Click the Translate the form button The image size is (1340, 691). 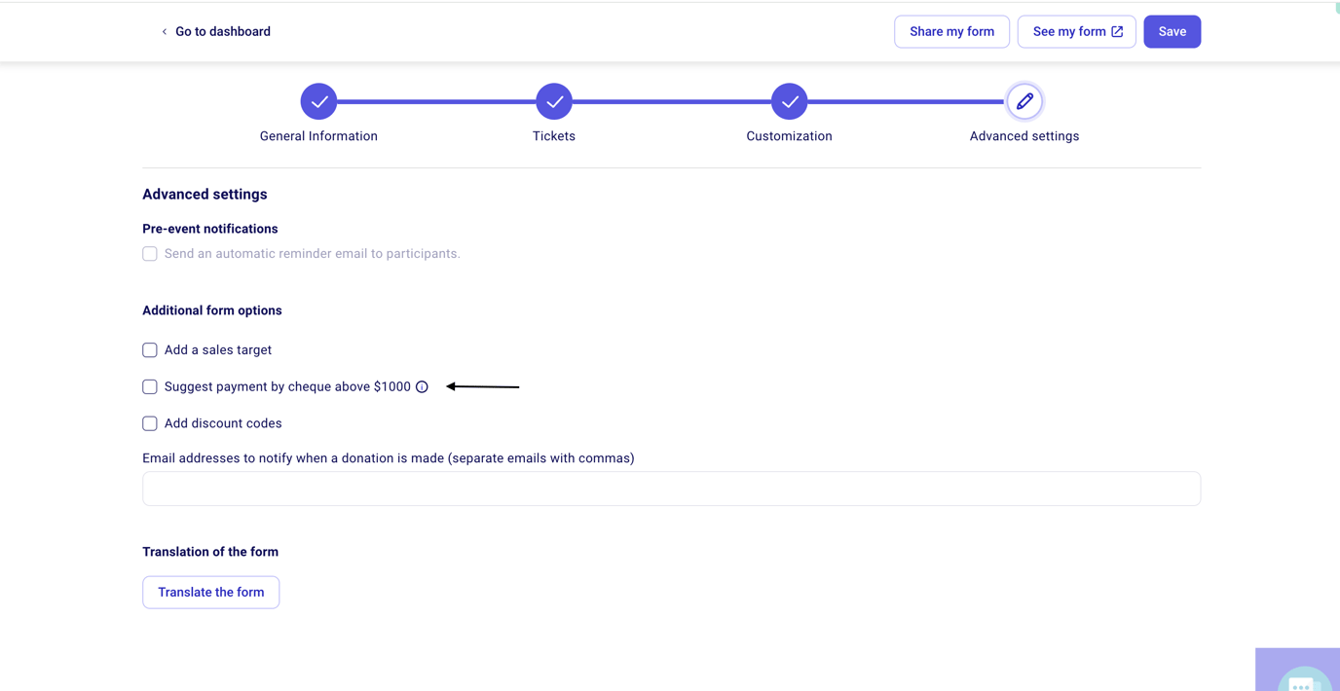point(210,592)
